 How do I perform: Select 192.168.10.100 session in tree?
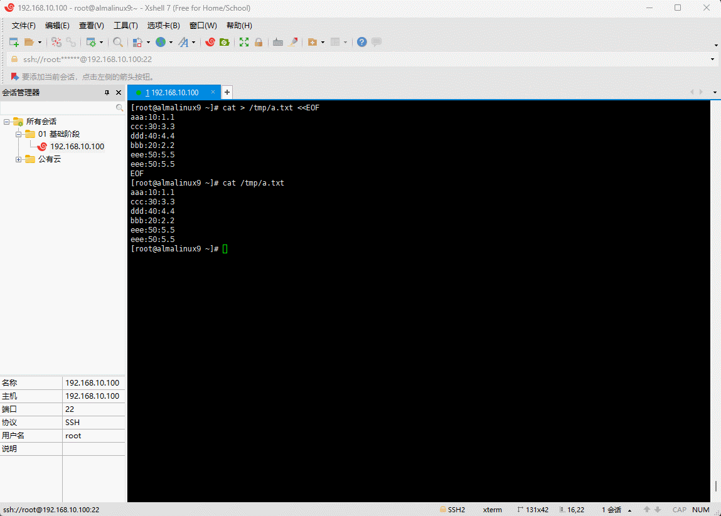pos(77,147)
